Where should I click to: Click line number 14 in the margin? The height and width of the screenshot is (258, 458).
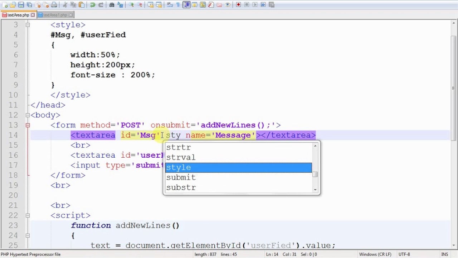pyautogui.click(x=13, y=135)
